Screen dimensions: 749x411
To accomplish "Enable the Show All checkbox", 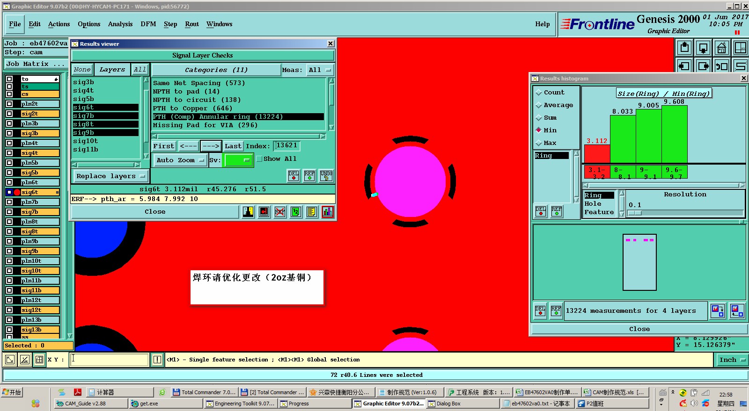I will point(259,159).
